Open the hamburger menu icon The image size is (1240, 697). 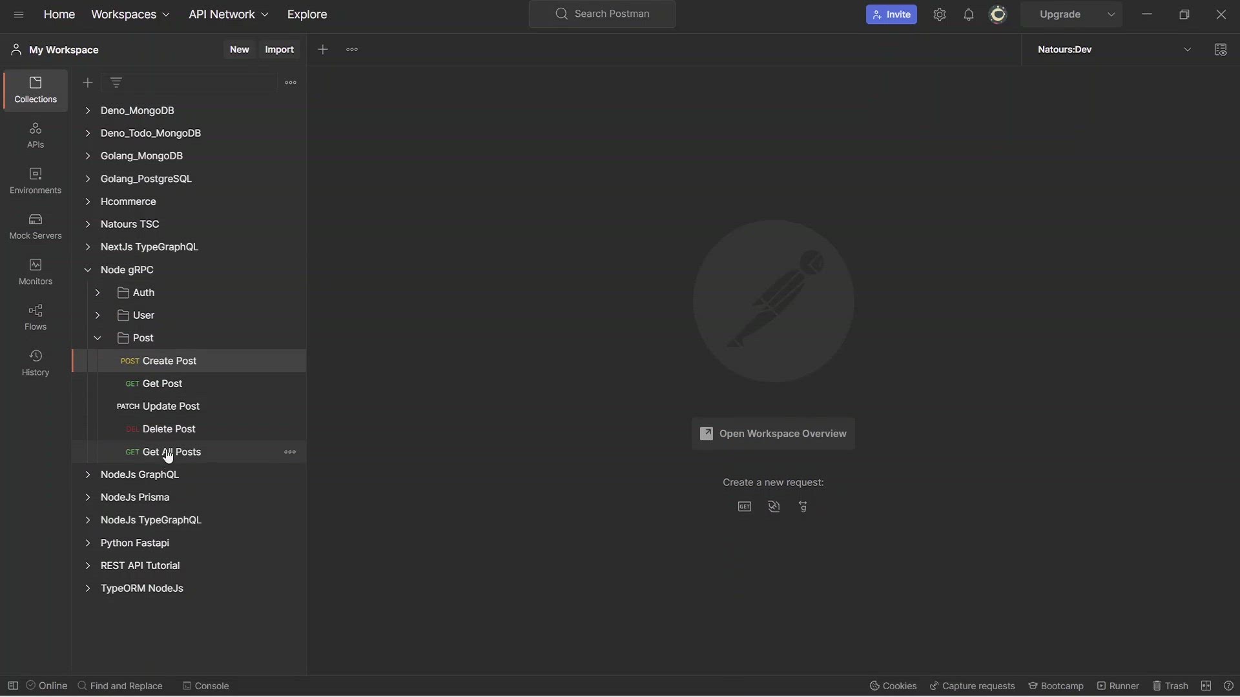pos(19,14)
